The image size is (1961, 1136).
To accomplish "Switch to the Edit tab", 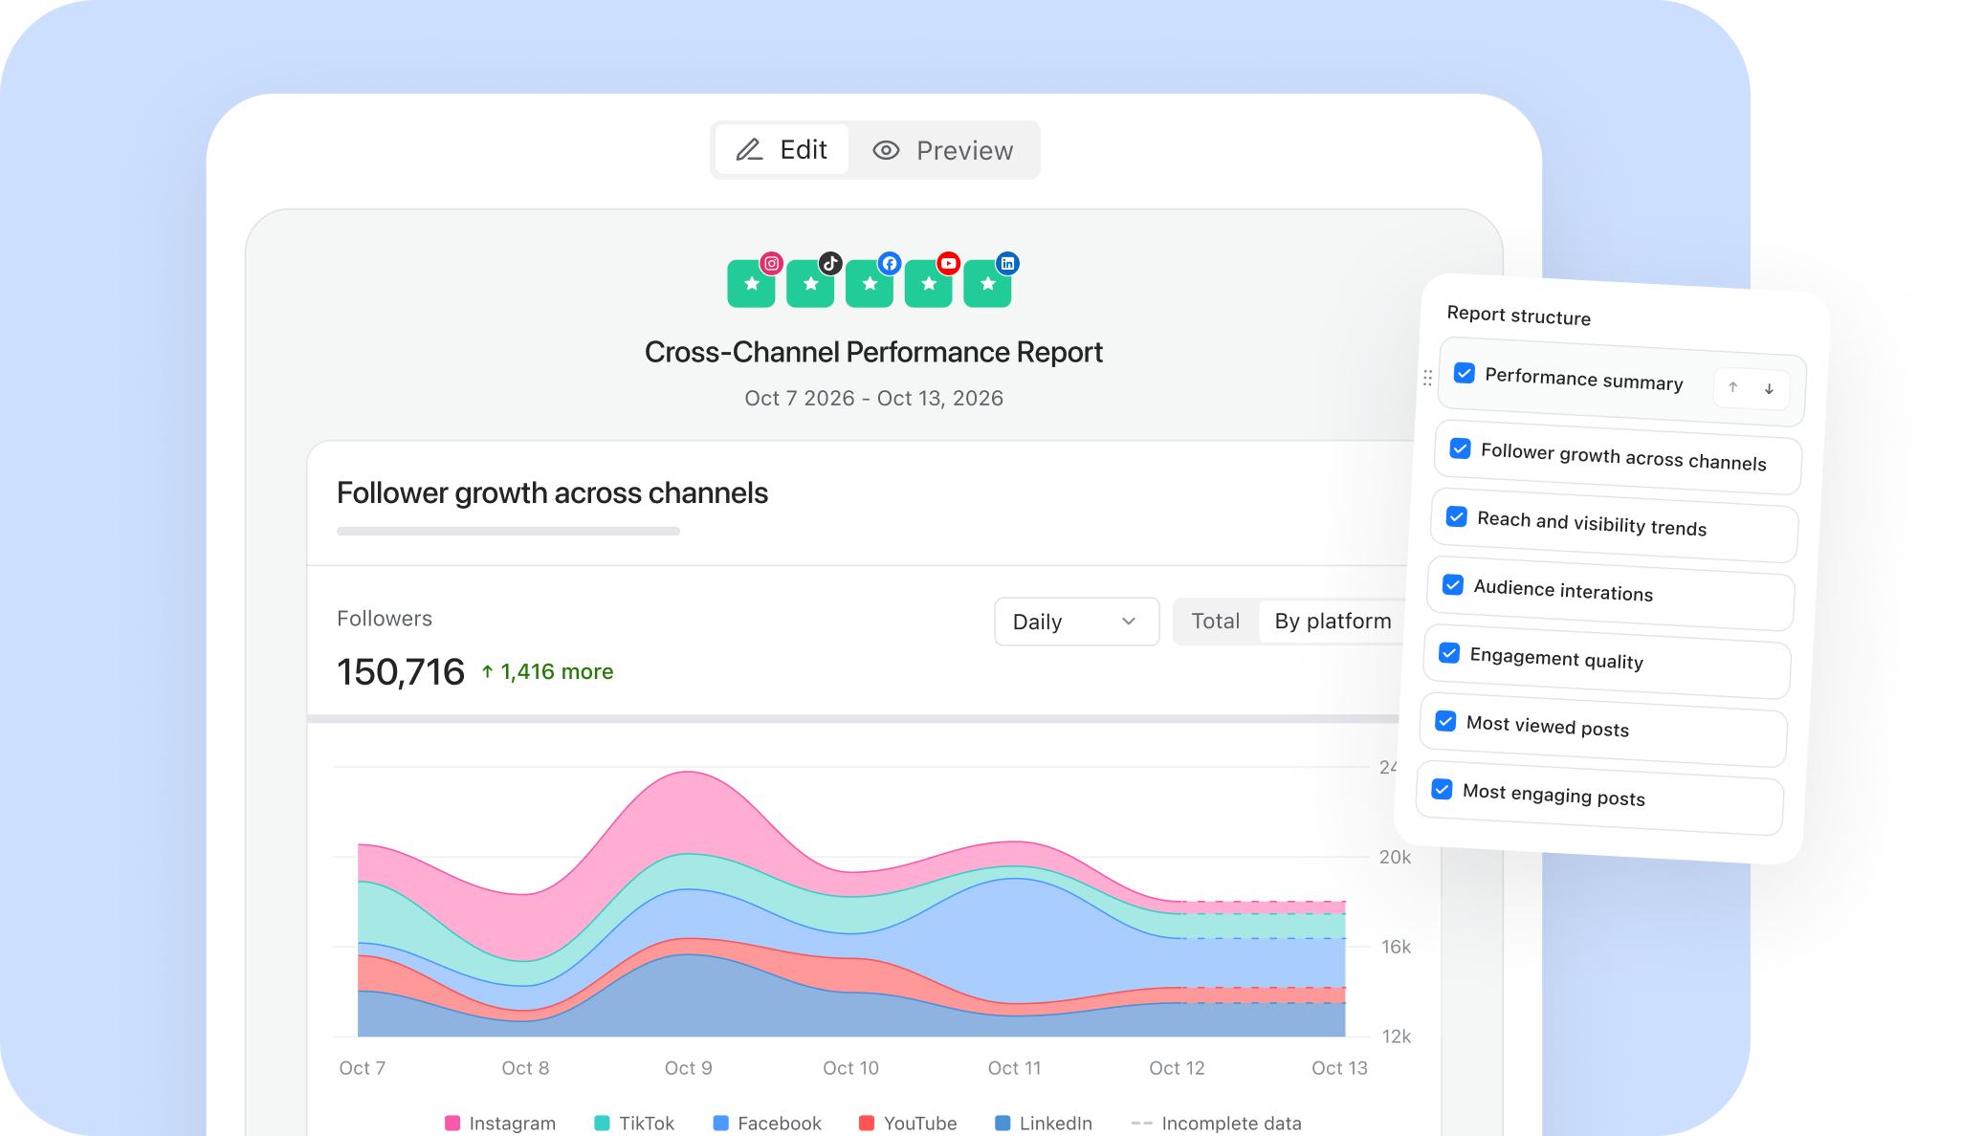I will click(x=782, y=150).
